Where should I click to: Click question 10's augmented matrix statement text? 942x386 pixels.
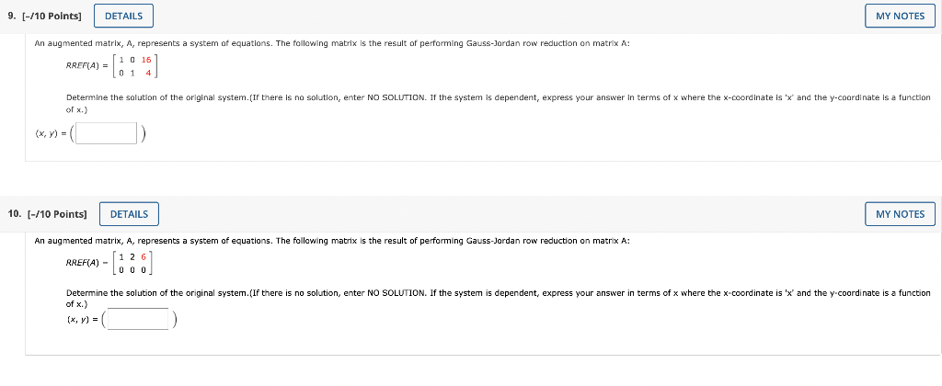[x=332, y=241]
